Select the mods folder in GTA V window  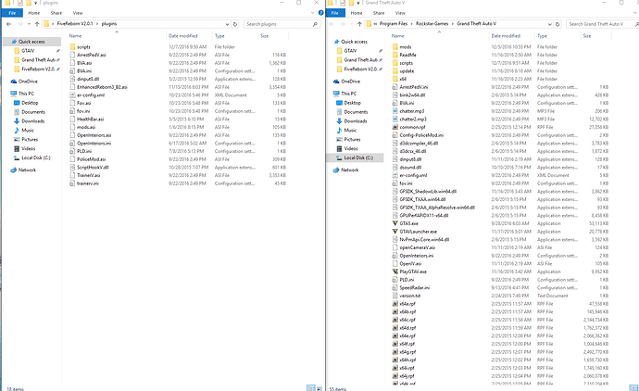(405, 47)
